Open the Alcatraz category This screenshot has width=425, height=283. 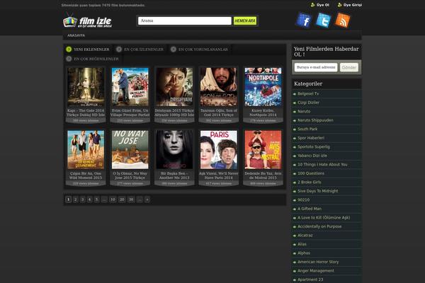point(305,236)
